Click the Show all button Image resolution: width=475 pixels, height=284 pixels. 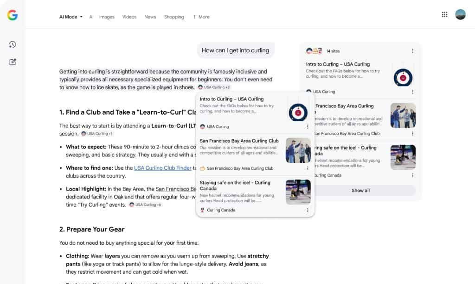[360, 191]
